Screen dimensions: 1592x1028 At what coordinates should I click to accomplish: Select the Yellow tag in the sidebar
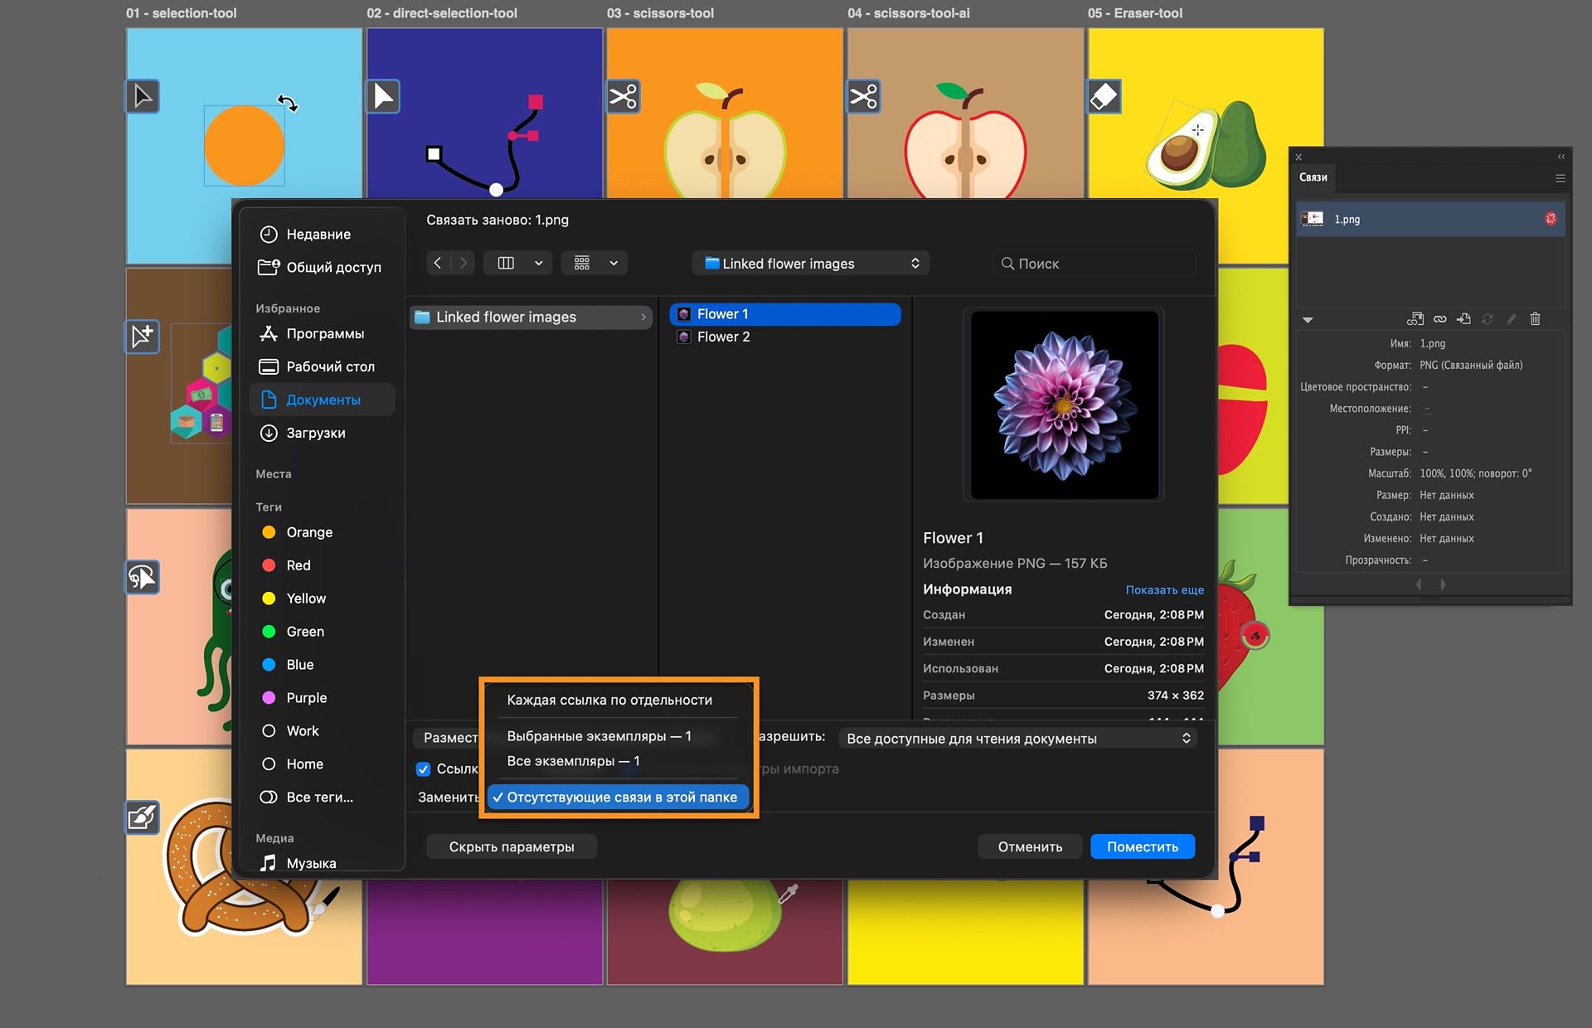click(294, 599)
